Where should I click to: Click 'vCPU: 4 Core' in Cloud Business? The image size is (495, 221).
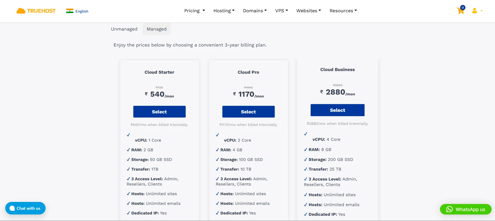pyautogui.click(x=326, y=139)
